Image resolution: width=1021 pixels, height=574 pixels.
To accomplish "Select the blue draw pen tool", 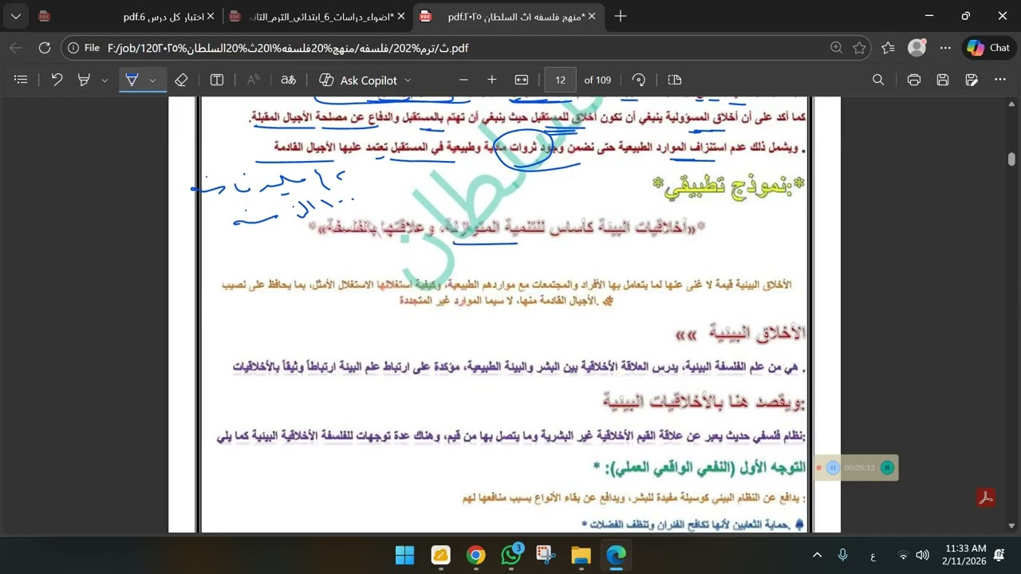I will (x=132, y=80).
